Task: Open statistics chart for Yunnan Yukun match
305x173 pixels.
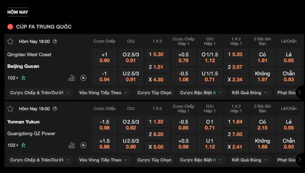Action: 72,145
